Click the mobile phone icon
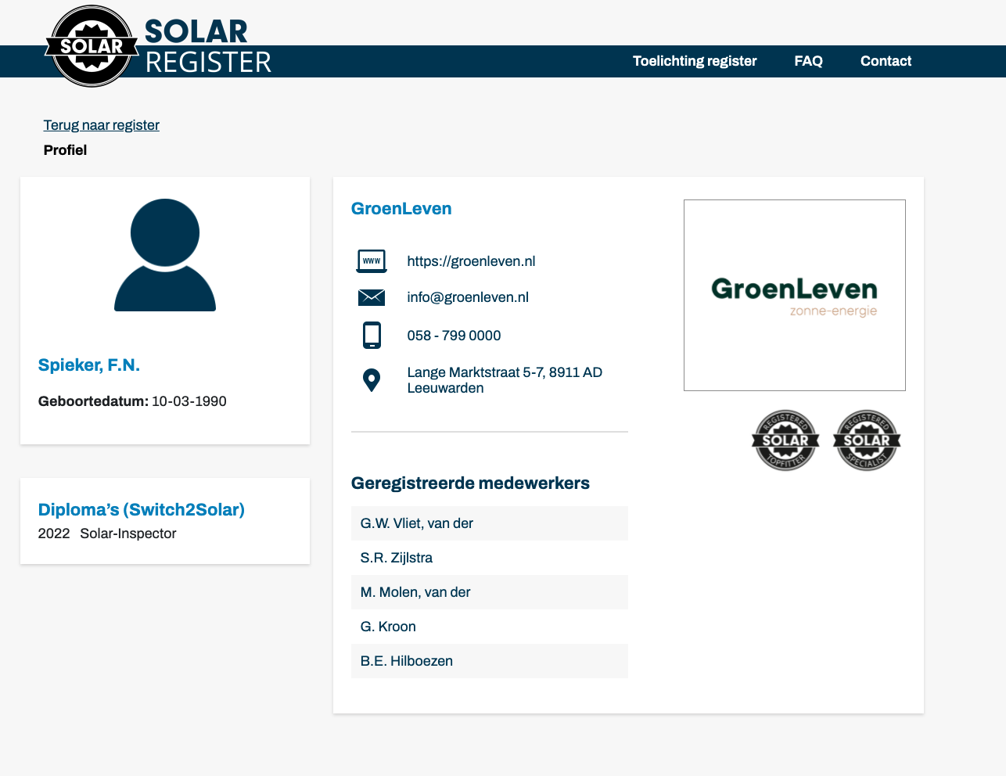This screenshot has height=776, width=1006. pyautogui.click(x=372, y=335)
